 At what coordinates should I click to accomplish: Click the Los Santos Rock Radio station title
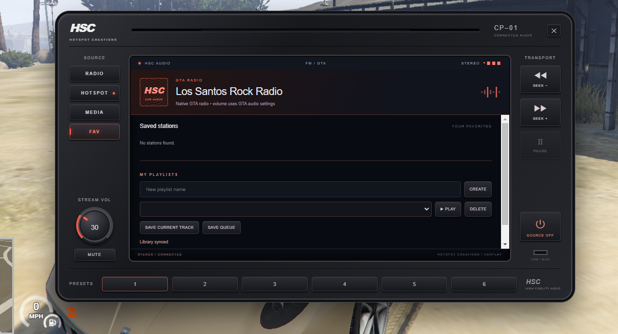[229, 91]
